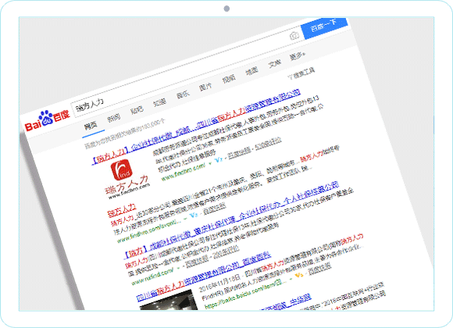Open the first result titled 【瑞方人力】企业社保代缴
Image resolution: width=453 pixels, height=328 pixels.
coord(196,127)
